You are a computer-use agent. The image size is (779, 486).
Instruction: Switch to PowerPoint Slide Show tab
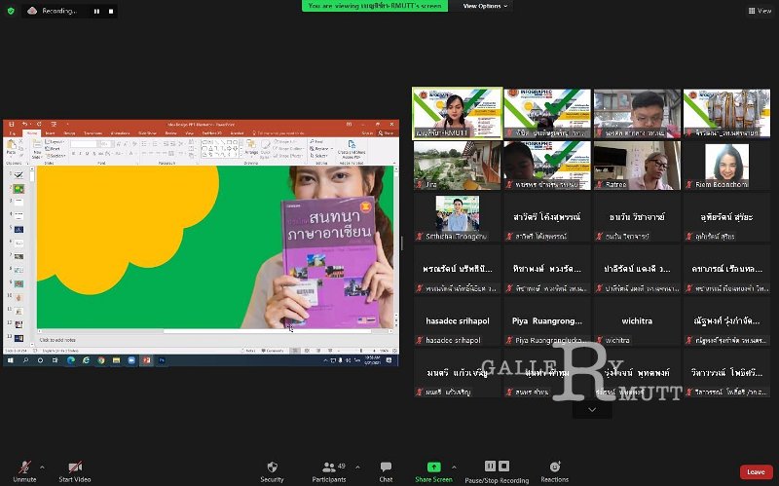pyautogui.click(x=147, y=133)
